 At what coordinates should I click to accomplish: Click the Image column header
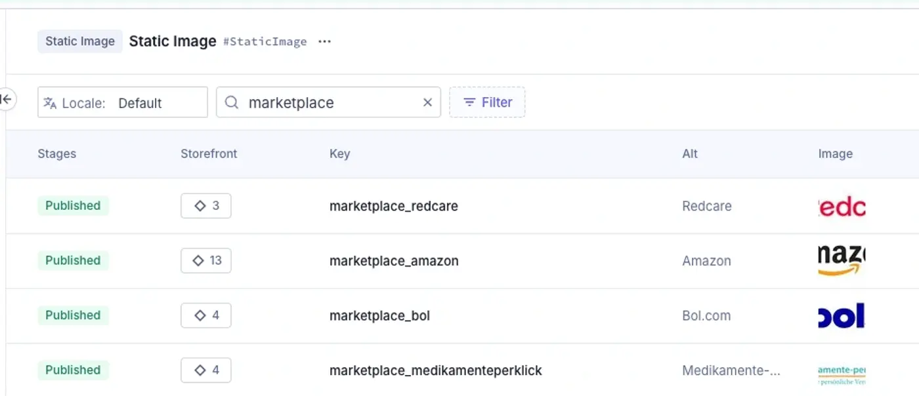pyautogui.click(x=835, y=154)
